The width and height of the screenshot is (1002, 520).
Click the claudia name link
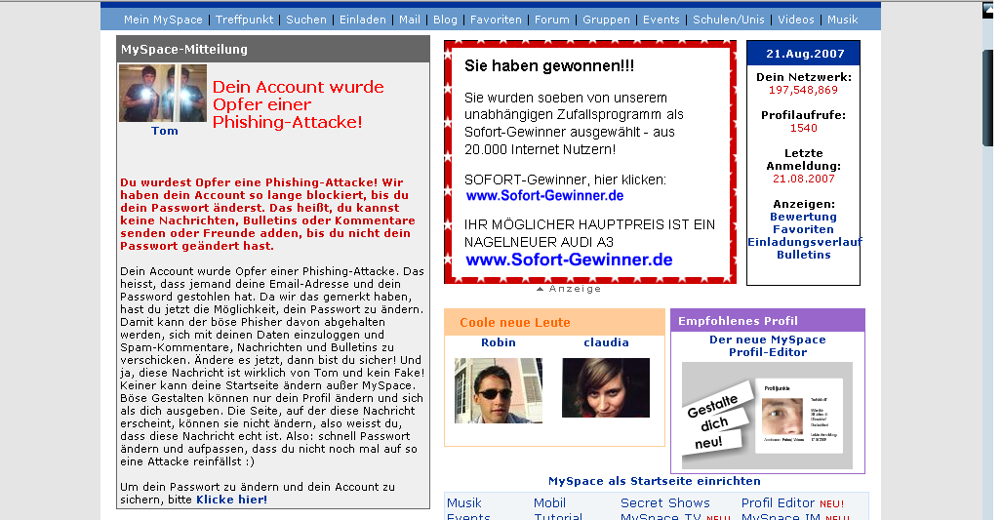point(606,342)
